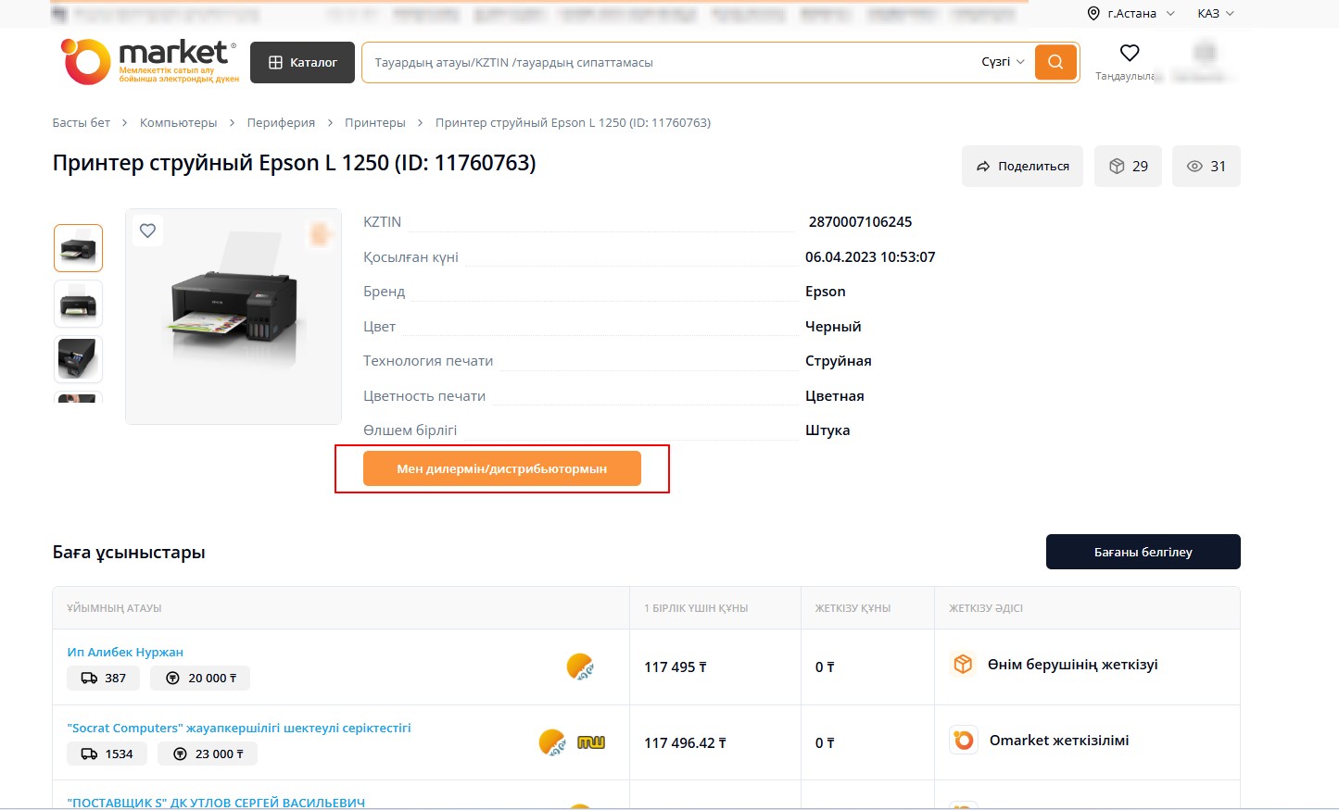Open favorites via the header heart icon
This screenshot has height=810, width=1339.
pyautogui.click(x=1129, y=53)
